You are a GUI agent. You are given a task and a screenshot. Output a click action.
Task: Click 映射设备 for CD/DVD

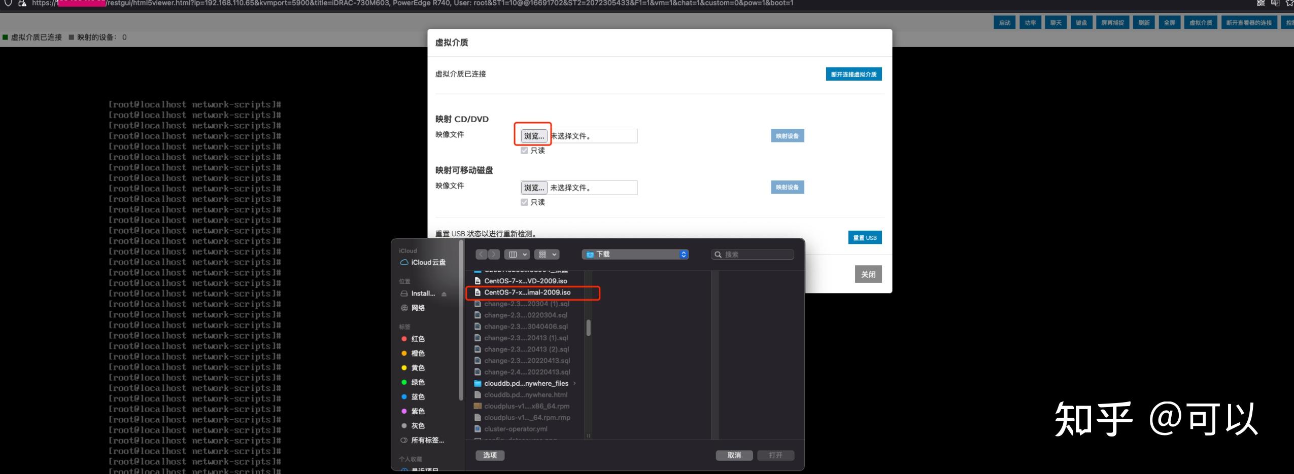[787, 136]
